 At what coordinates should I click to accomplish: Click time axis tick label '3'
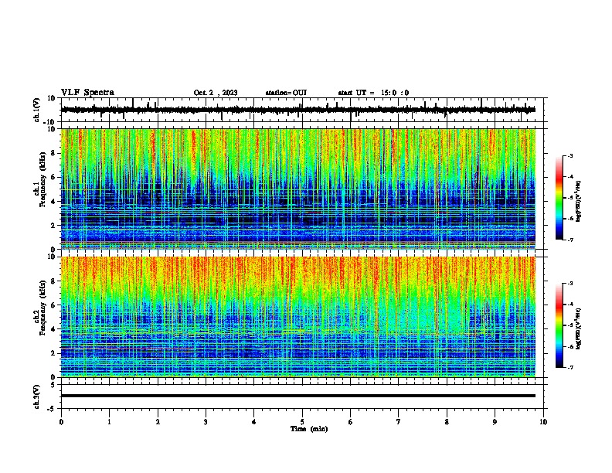click(206, 422)
